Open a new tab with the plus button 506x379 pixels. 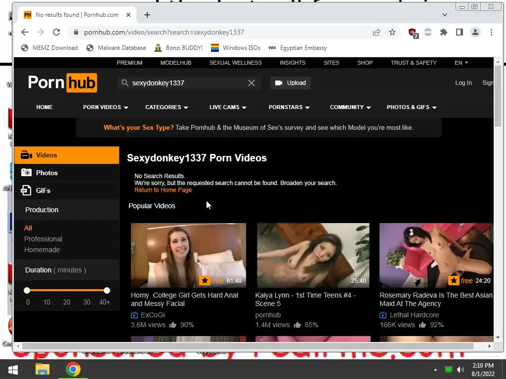coord(147,15)
